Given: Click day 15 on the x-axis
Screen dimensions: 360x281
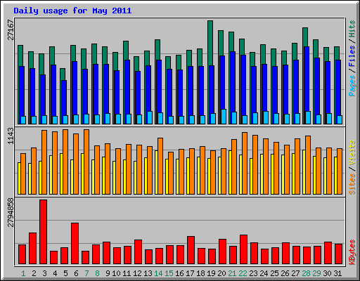Looking at the screenshot, I should (169, 273).
